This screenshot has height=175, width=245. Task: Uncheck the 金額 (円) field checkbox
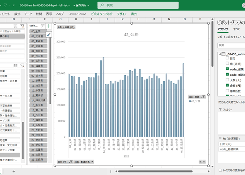click(227, 85)
